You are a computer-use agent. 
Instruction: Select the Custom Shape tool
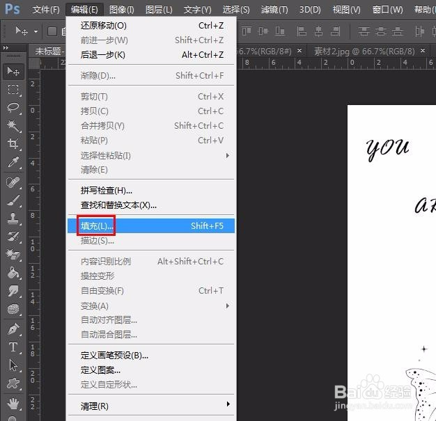point(13,383)
